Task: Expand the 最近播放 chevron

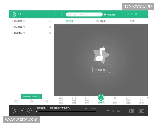Action: click(12, 33)
